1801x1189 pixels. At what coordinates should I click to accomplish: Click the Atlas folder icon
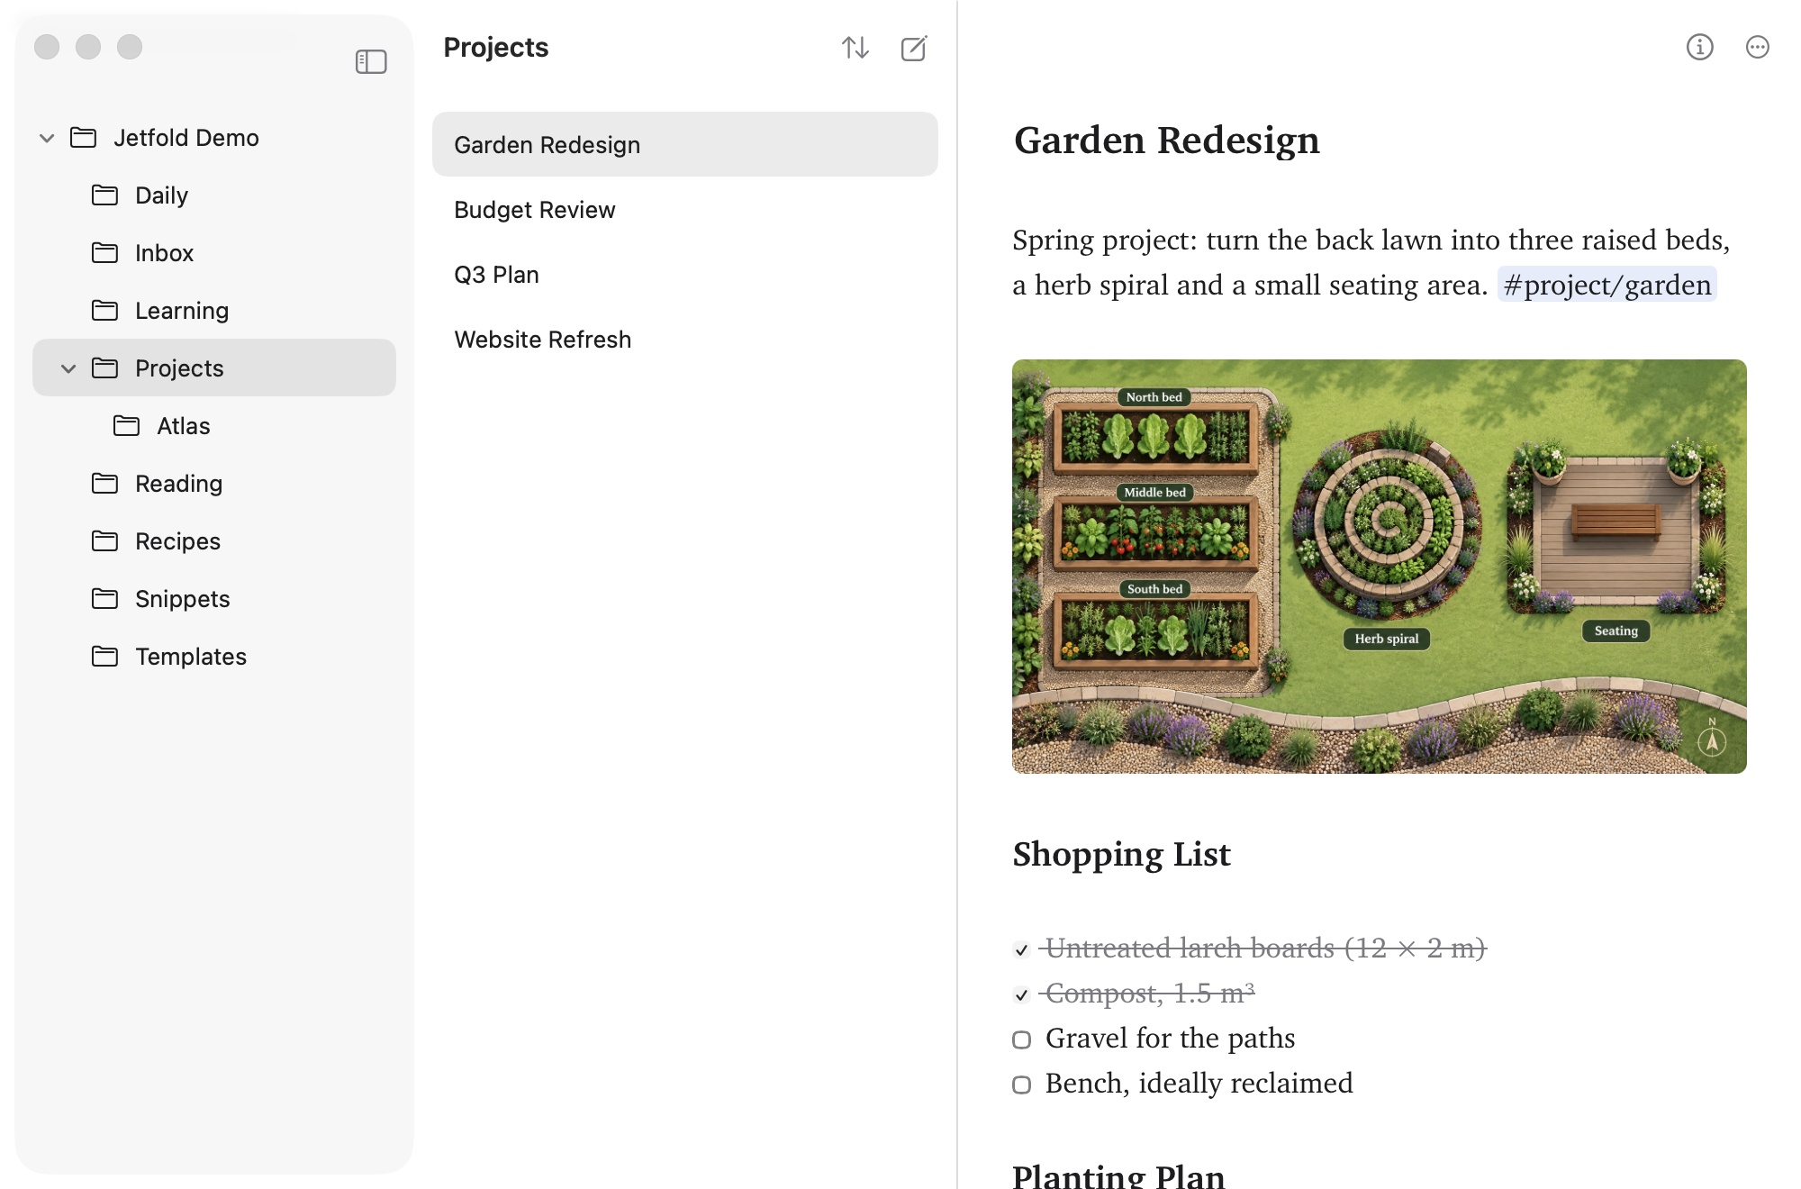click(127, 425)
